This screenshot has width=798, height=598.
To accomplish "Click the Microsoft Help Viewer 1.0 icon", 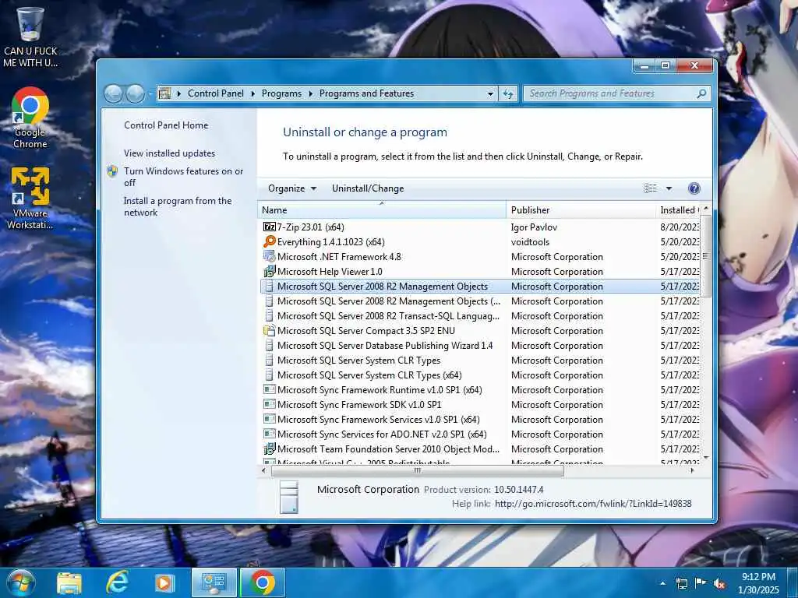I will (x=269, y=271).
